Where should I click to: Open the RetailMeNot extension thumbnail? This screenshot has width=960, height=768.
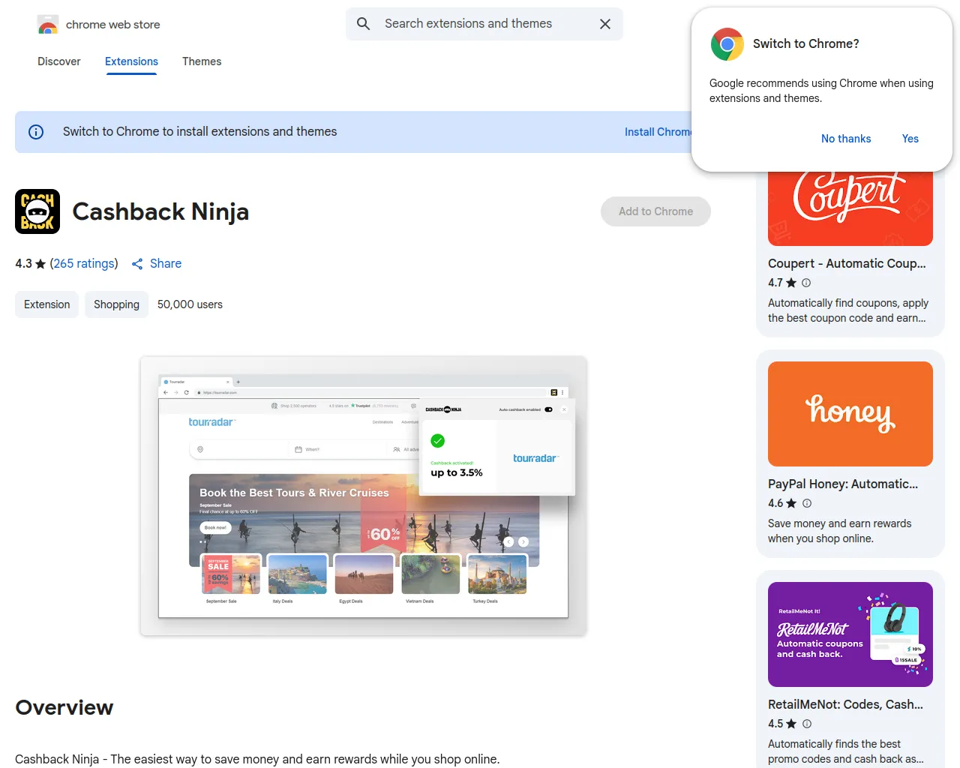850,634
